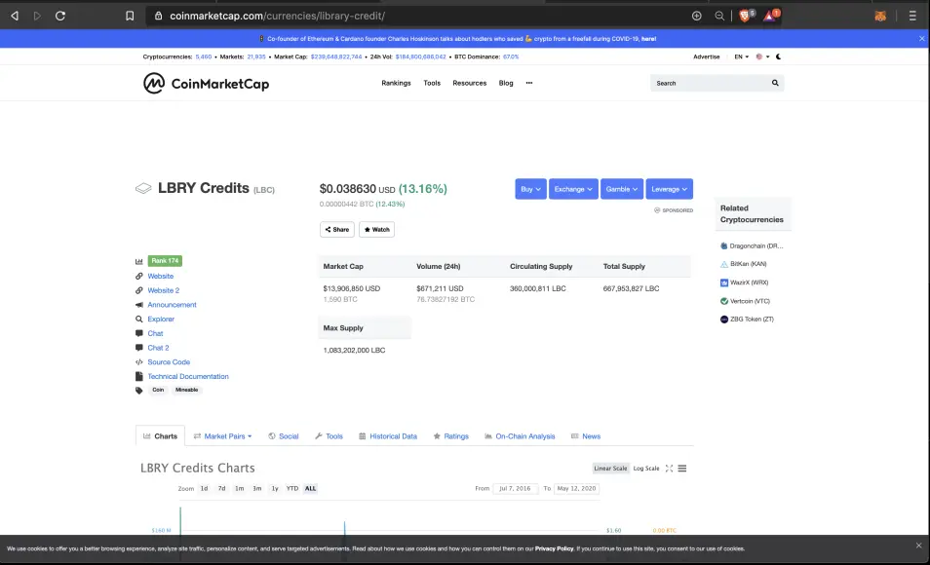Open the Source Code link
930x565 pixels.
point(169,362)
